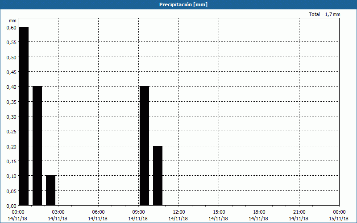357x223 pixels.
Task: Click the mm unit label above the y-axis
Action: coord(13,21)
